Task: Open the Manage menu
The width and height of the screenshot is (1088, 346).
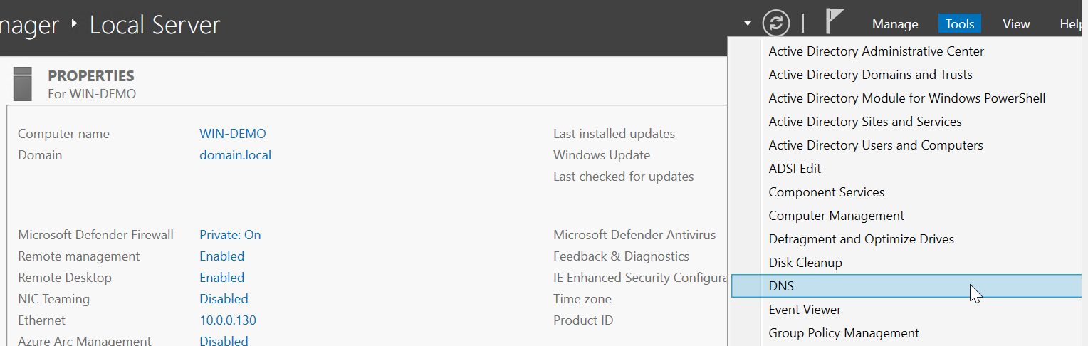Action: pos(895,24)
